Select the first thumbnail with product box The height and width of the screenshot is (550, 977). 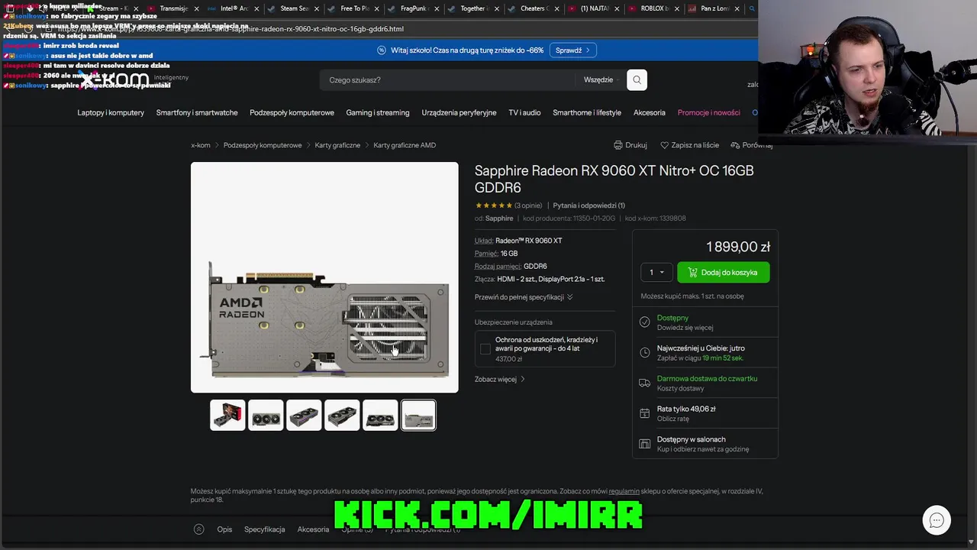227,416
